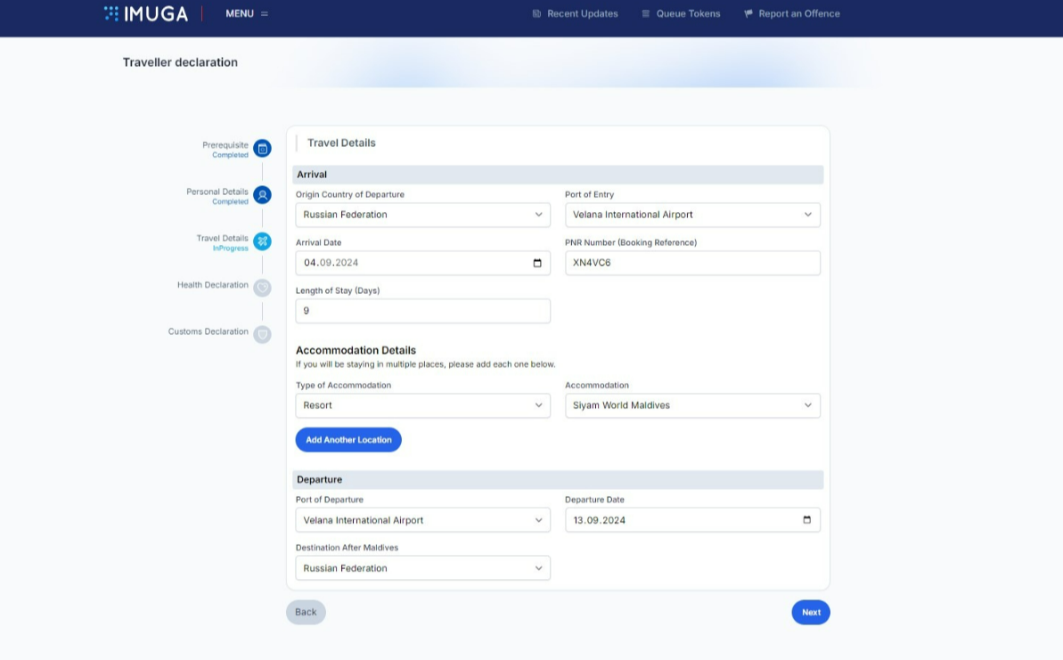Go to Recent Updates
The width and height of the screenshot is (1063, 660).
pos(583,13)
